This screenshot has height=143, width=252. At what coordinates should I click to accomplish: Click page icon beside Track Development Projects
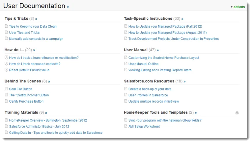[x=126, y=38]
